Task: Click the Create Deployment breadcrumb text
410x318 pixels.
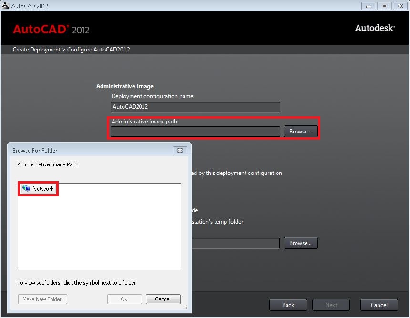Action: [x=37, y=50]
